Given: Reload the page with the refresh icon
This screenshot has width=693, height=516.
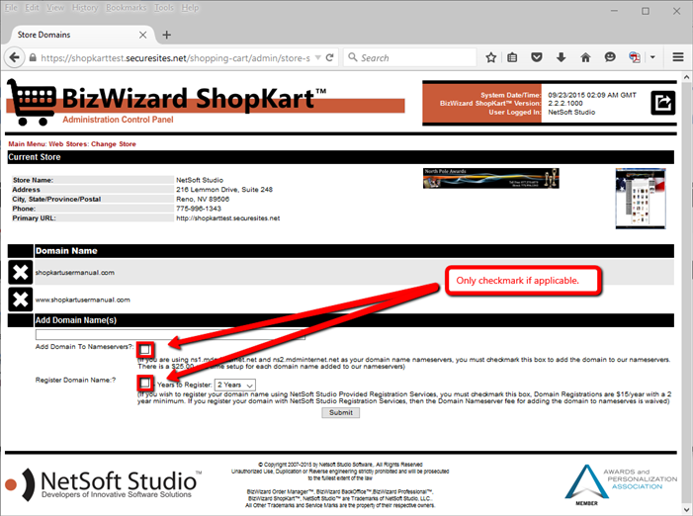Looking at the screenshot, I should [x=330, y=58].
